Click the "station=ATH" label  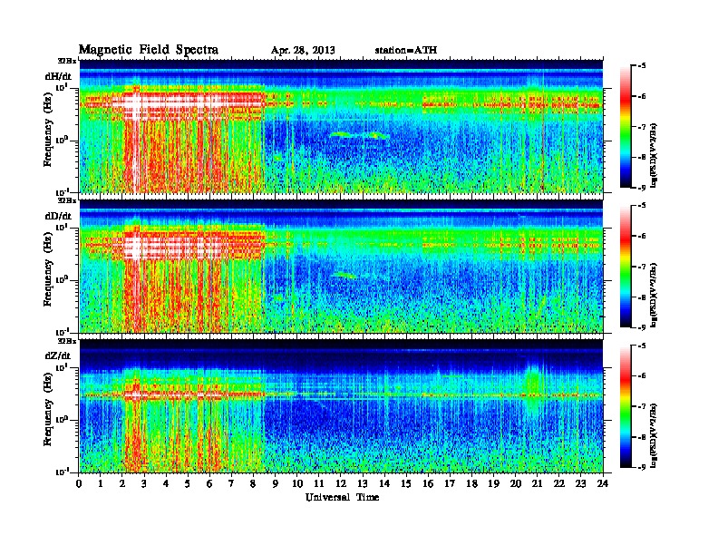pos(406,50)
